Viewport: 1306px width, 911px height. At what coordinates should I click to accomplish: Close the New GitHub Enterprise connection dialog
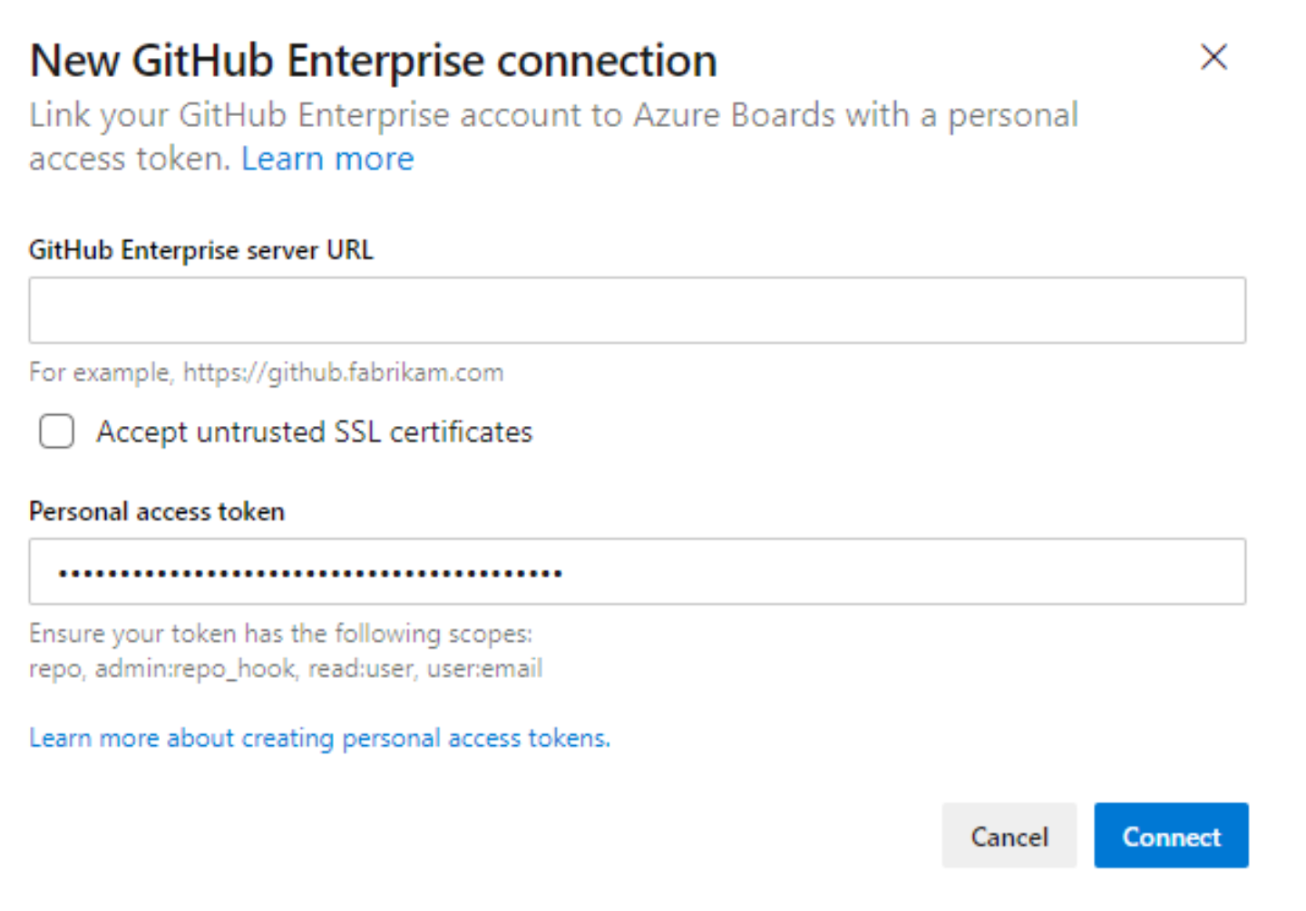(1213, 57)
